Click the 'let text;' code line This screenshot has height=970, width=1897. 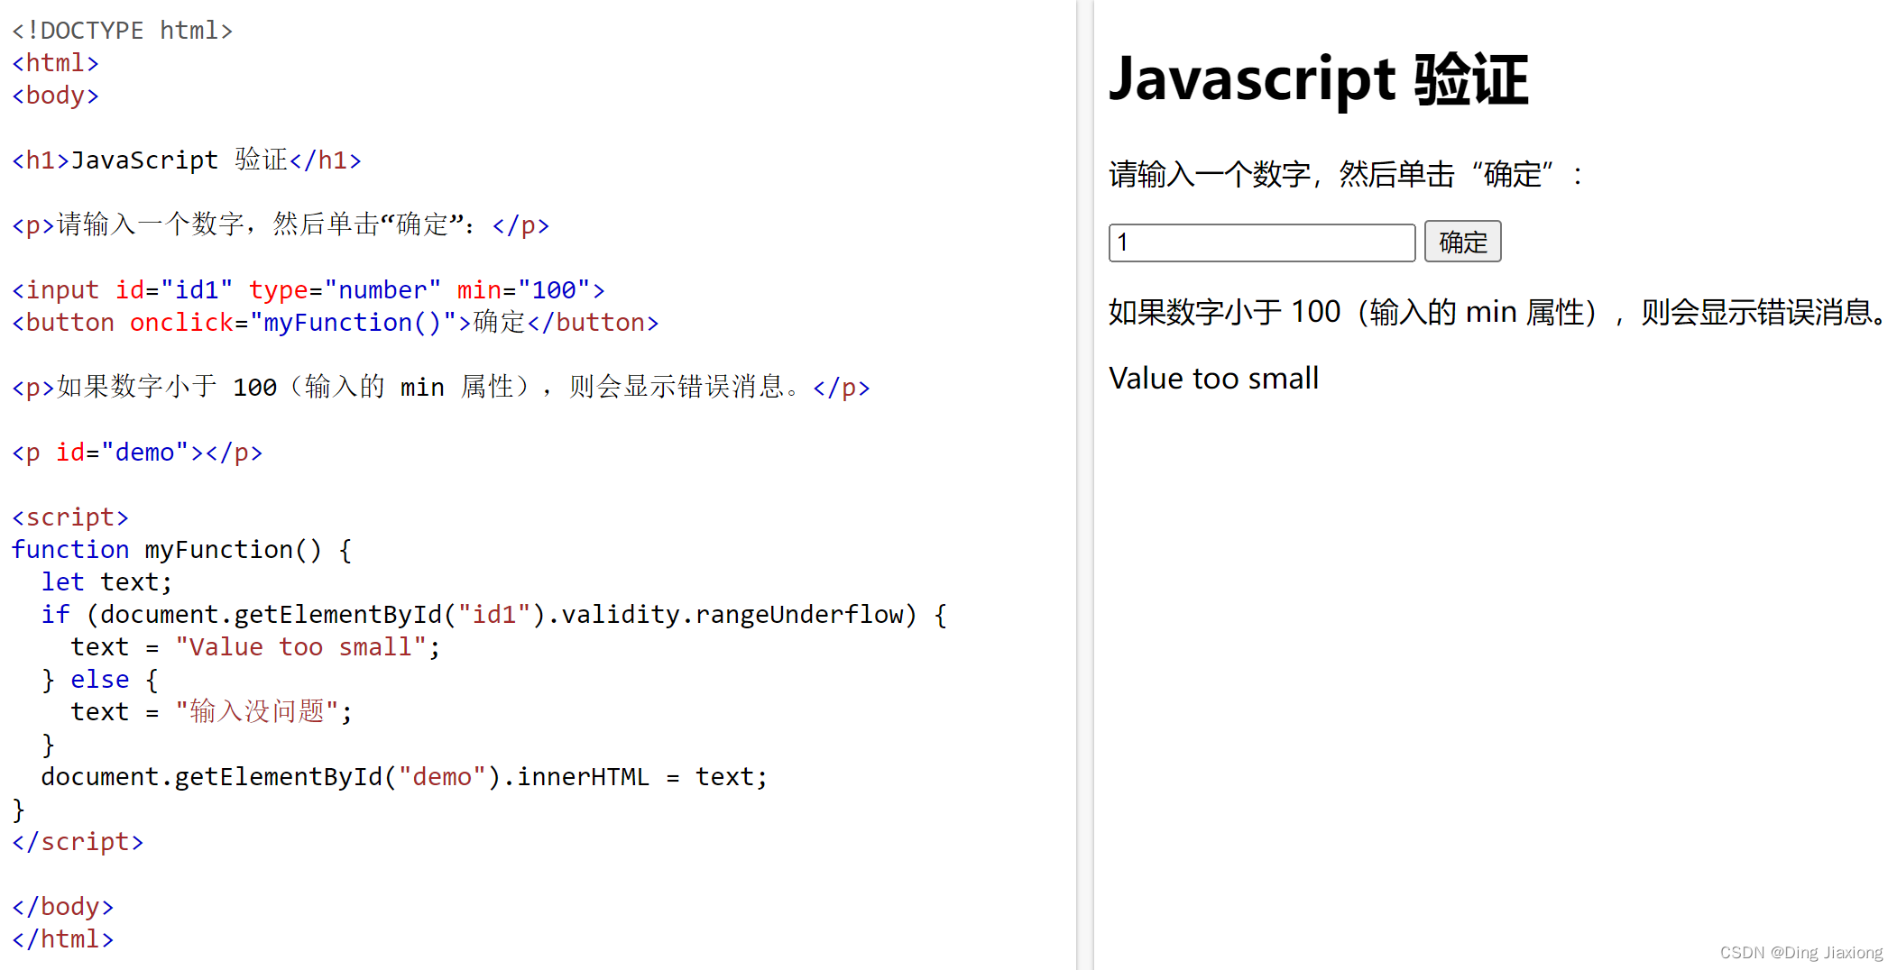(106, 582)
